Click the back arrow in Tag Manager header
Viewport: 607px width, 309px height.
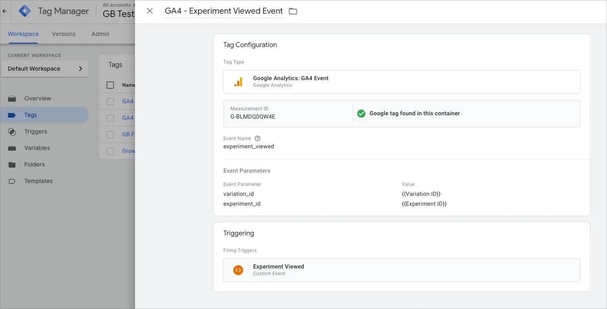5,11
